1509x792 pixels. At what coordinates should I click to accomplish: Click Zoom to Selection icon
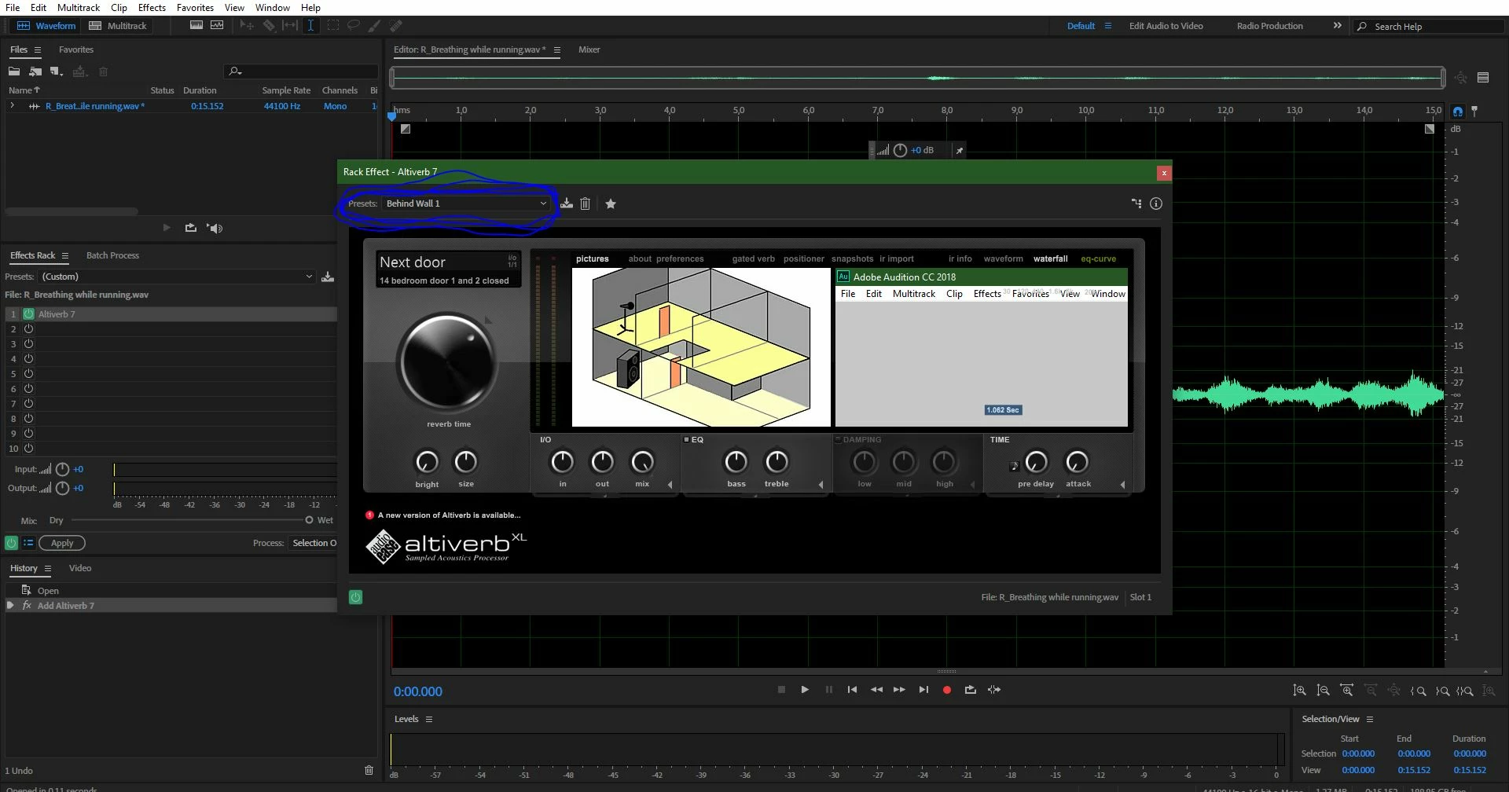[x=1465, y=691]
